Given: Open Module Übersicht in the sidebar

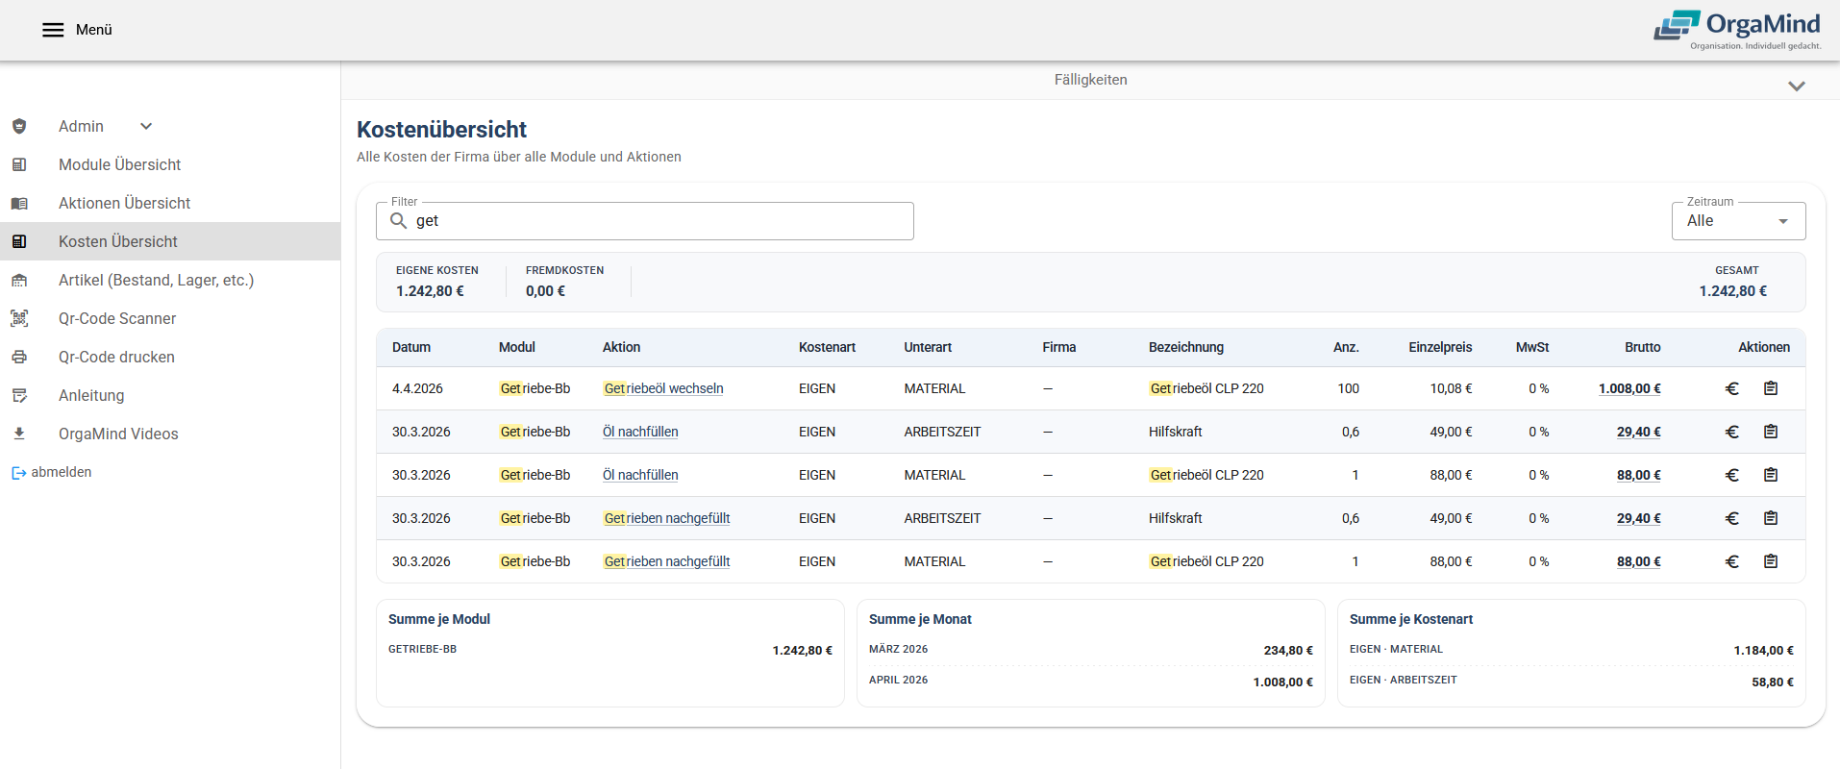Looking at the screenshot, I should [x=119, y=164].
